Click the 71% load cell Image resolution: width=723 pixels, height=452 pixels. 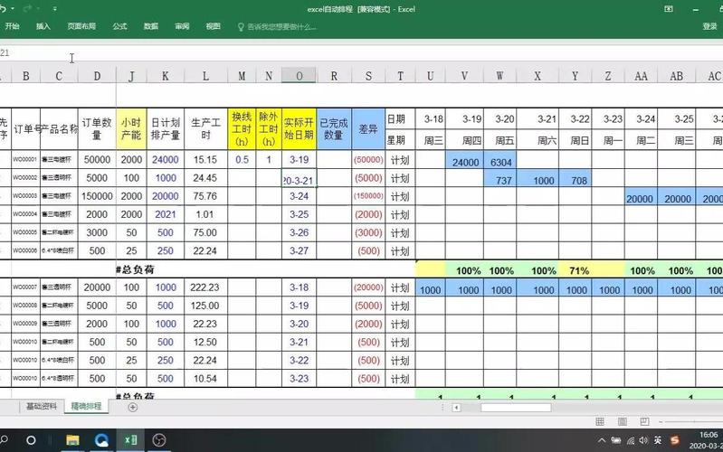pos(575,269)
